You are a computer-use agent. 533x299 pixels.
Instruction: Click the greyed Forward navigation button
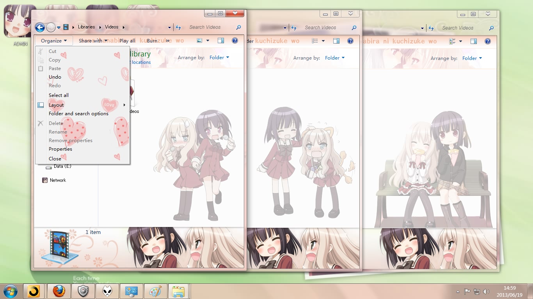tap(51, 27)
